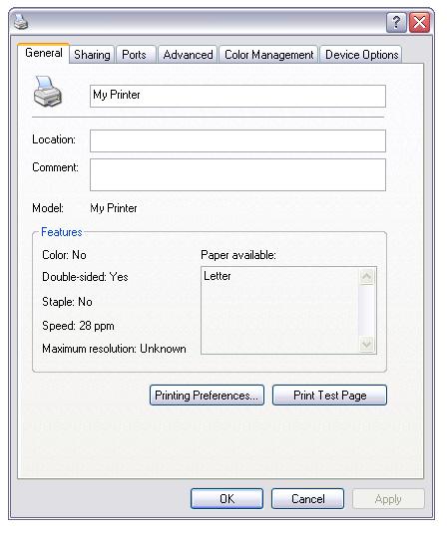
Task: Open the Ports tab
Action: coord(134,55)
